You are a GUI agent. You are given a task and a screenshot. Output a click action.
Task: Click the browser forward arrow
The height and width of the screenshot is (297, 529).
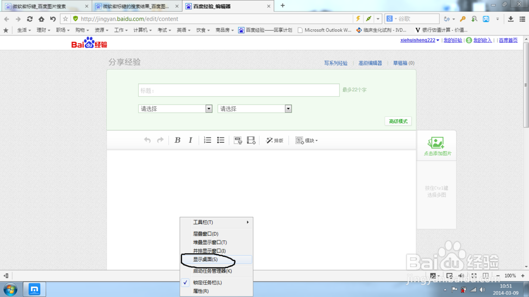18,19
